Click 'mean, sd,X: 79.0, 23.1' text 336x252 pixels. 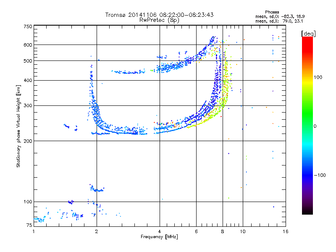[279, 21]
